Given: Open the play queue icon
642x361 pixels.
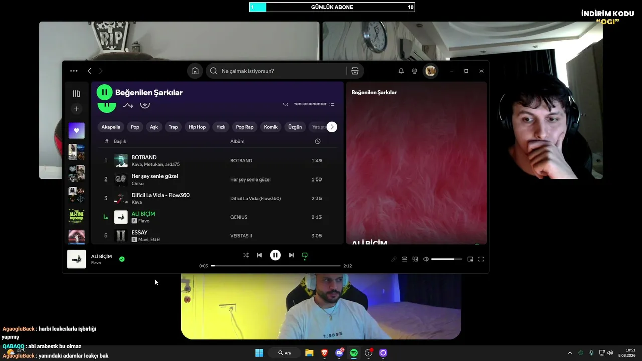Looking at the screenshot, I should pos(404,259).
